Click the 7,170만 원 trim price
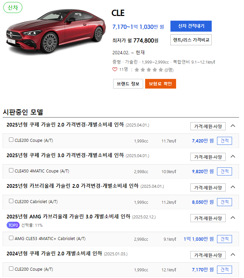 (x=203, y=270)
